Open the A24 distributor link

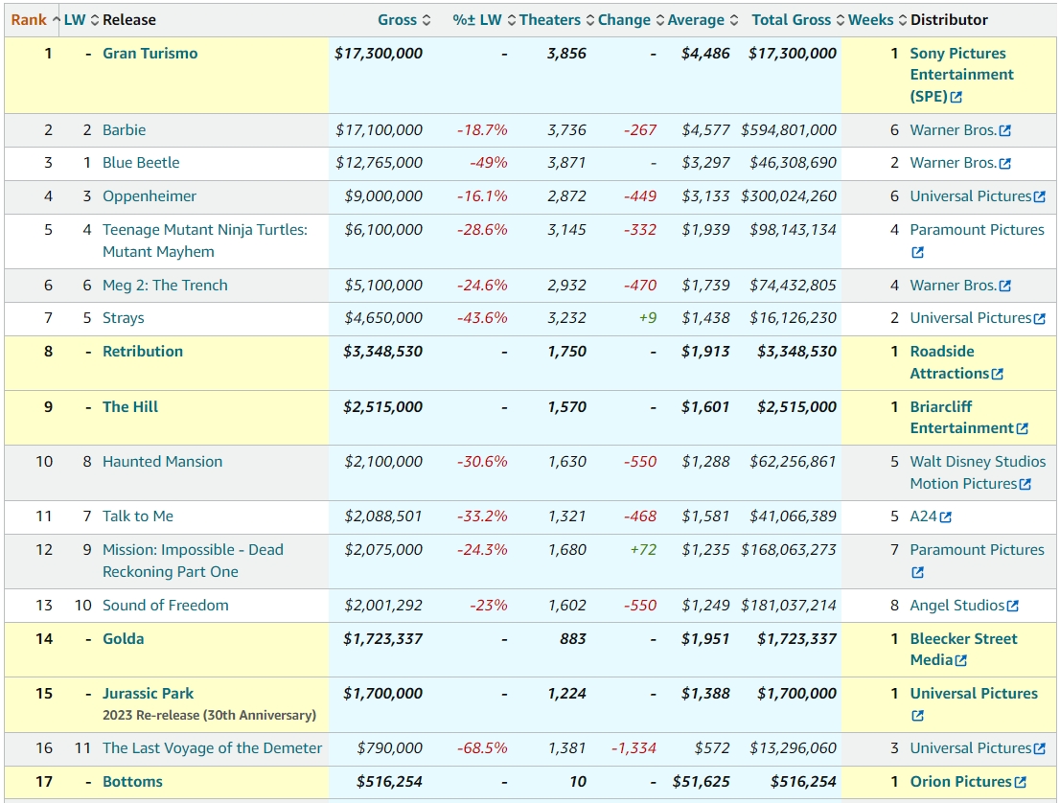pos(923,516)
